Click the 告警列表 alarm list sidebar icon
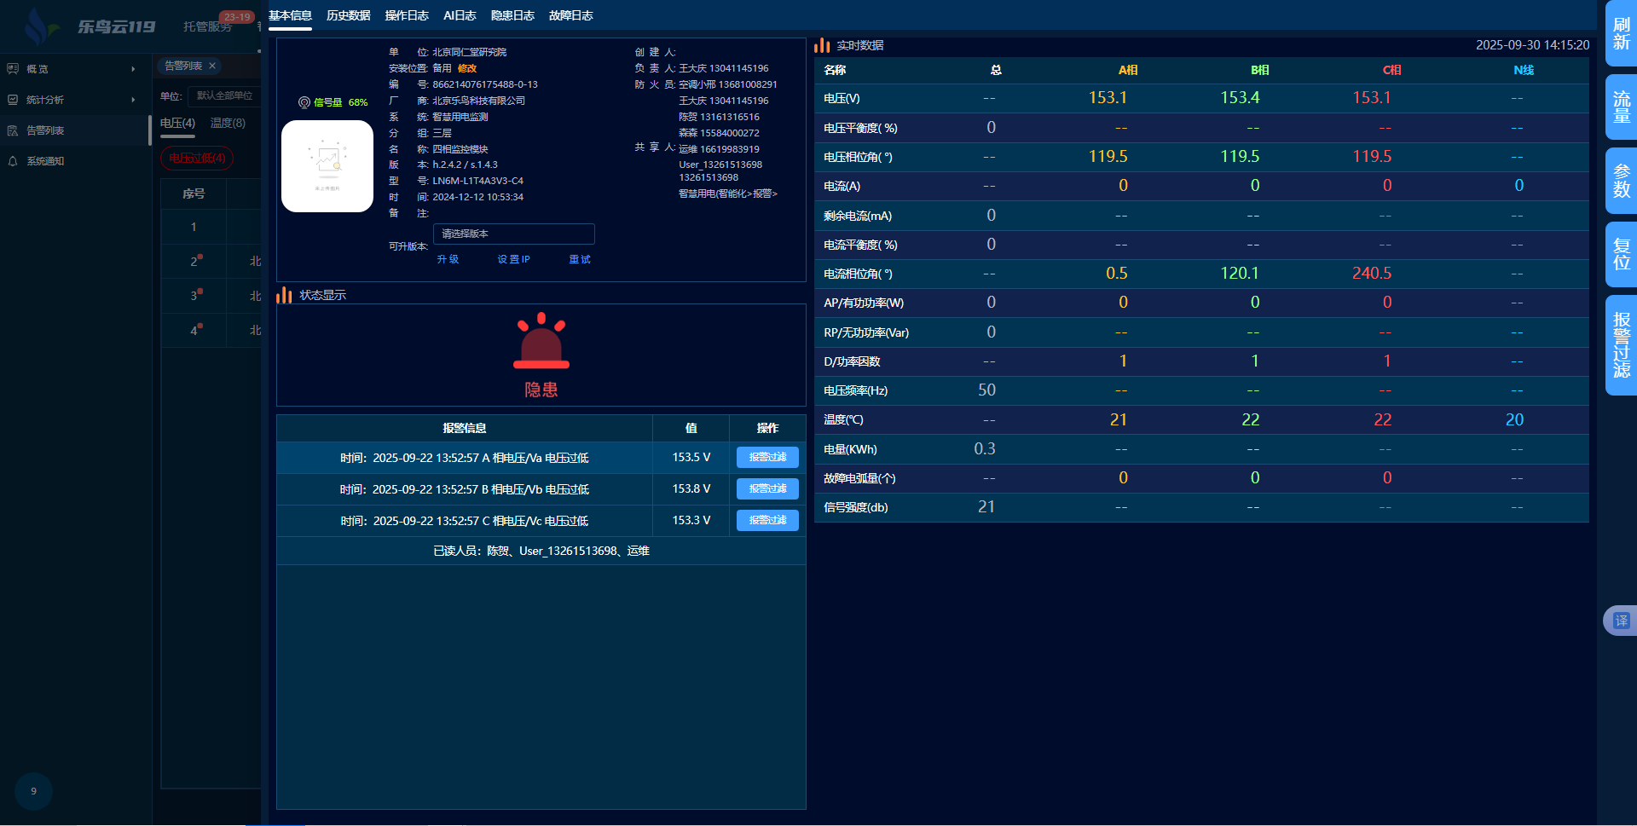This screenshot has height=826, width=1637. (13, 130)
